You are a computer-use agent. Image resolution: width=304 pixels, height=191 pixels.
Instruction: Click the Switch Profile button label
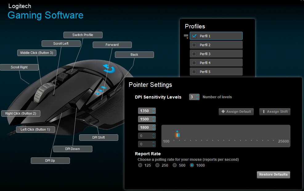click(83, 35)
